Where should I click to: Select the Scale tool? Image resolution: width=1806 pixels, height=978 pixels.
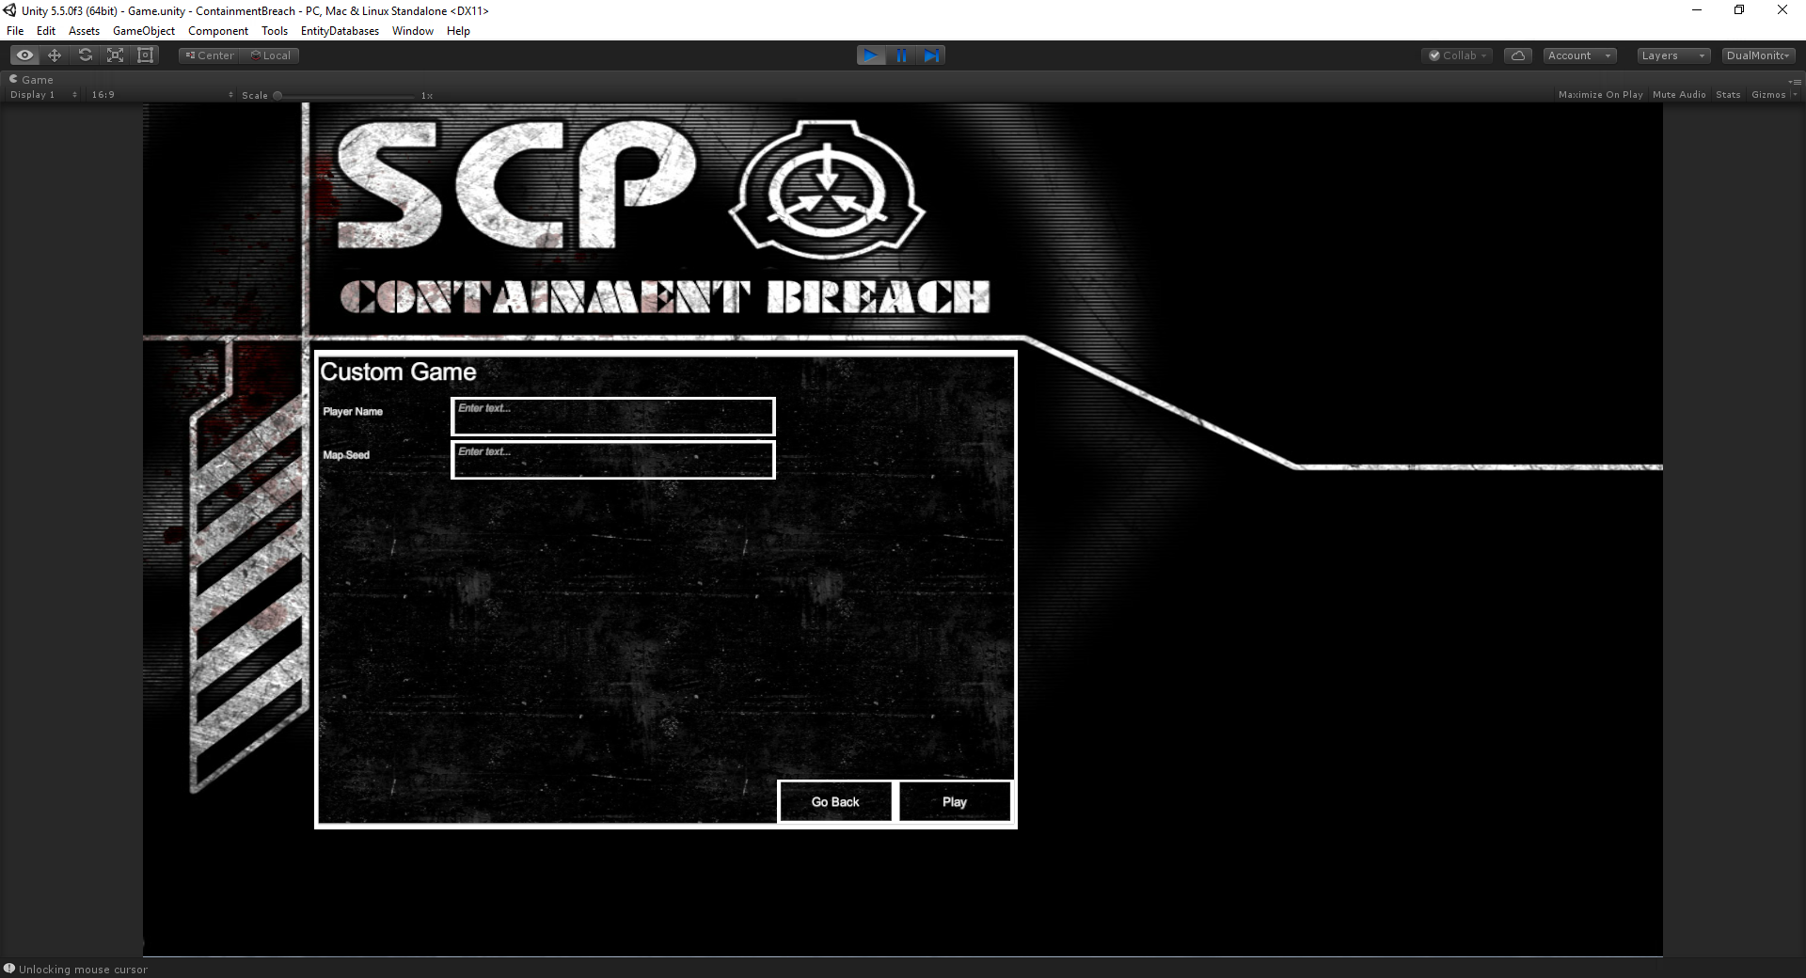click(x=115, y=55)
